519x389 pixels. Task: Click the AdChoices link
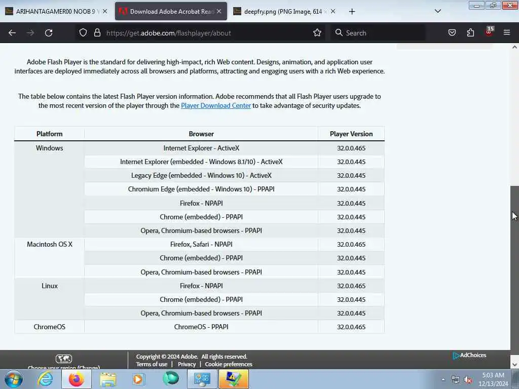(470, 355)
